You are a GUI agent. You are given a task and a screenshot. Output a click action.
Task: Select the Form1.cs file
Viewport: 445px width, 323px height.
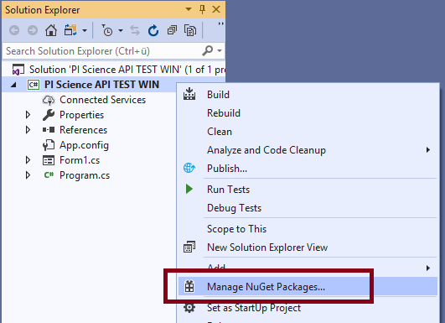(80, 160)
